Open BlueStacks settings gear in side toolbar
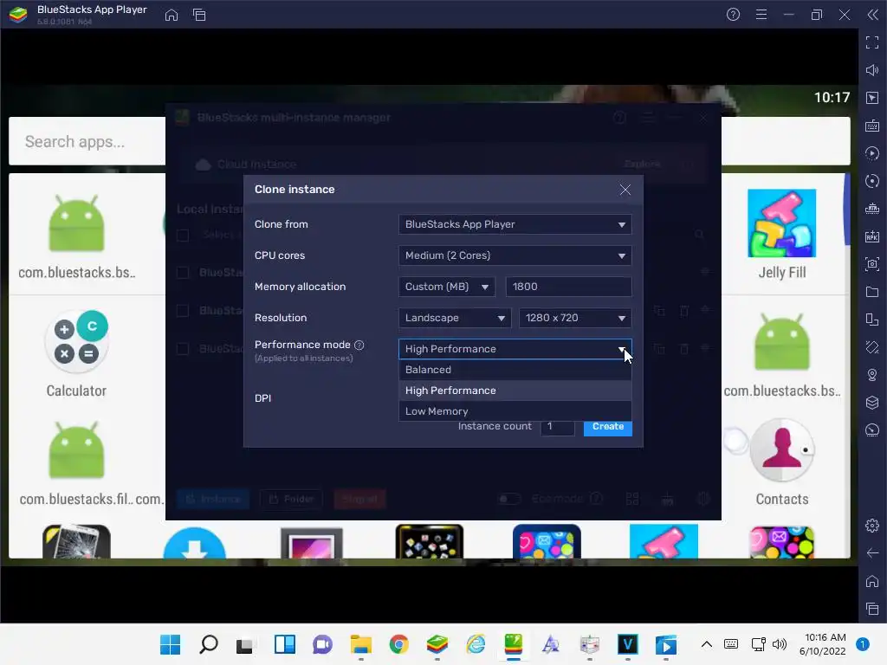 872,526
